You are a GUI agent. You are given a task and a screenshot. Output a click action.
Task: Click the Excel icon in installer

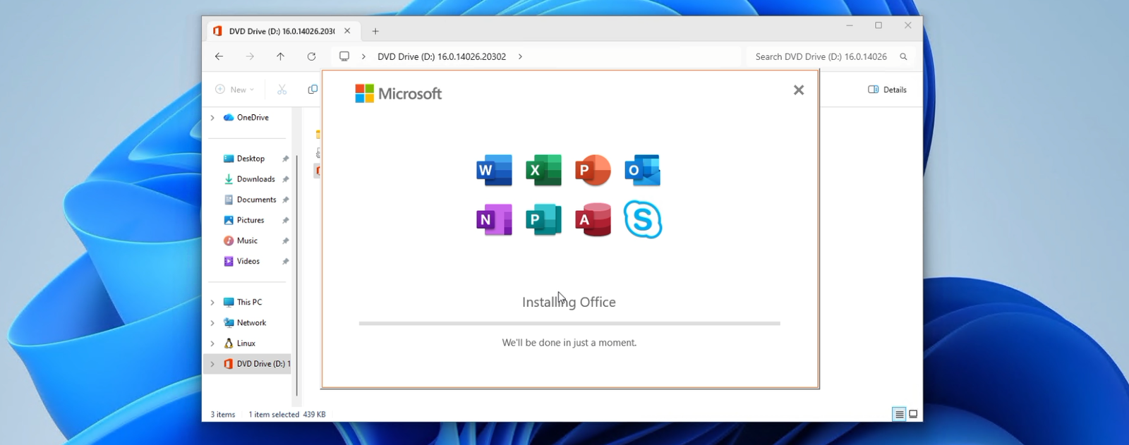click(544, 170)
